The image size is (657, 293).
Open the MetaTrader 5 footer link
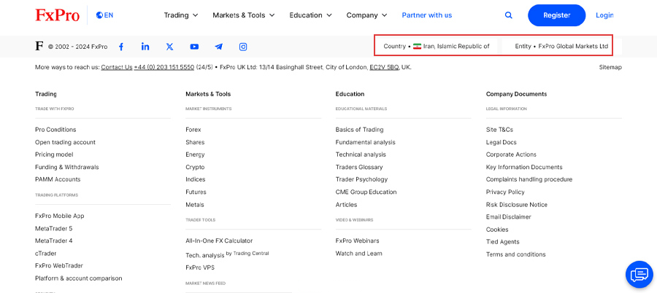pyautogui.click(x=54, y=228)
